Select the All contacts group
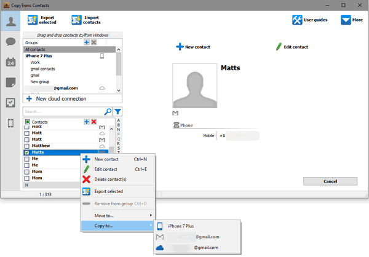 [69, 49]
